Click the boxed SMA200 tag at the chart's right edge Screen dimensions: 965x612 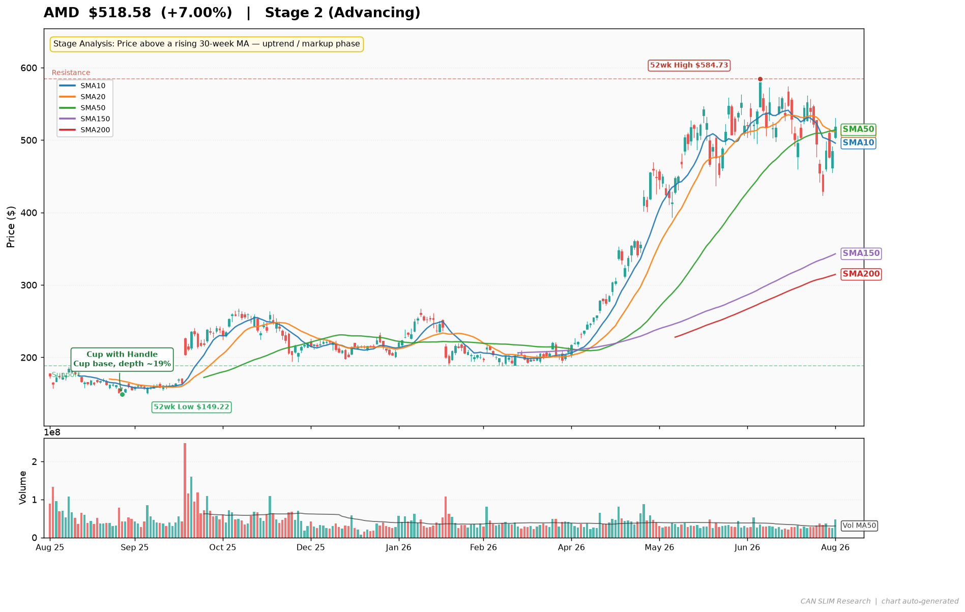coord(861,274)
